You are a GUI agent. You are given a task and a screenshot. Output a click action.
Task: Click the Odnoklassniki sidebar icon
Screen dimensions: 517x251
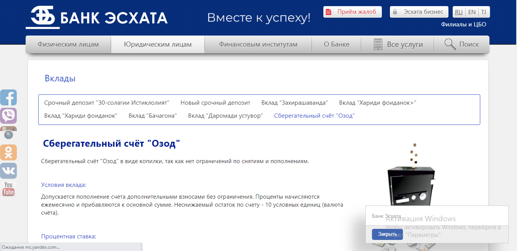click(x=8, y=152)
